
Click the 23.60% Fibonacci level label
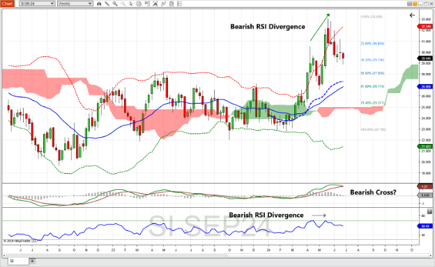pos(372,43)
